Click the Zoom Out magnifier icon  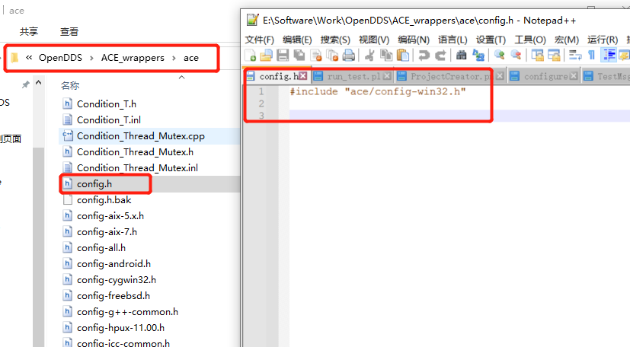516,56
